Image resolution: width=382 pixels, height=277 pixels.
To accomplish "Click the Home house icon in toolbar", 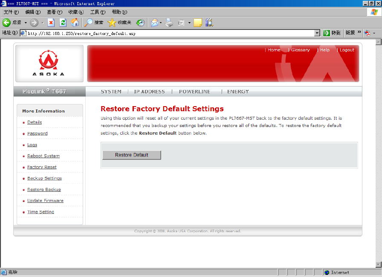I will tap(75, 23).
